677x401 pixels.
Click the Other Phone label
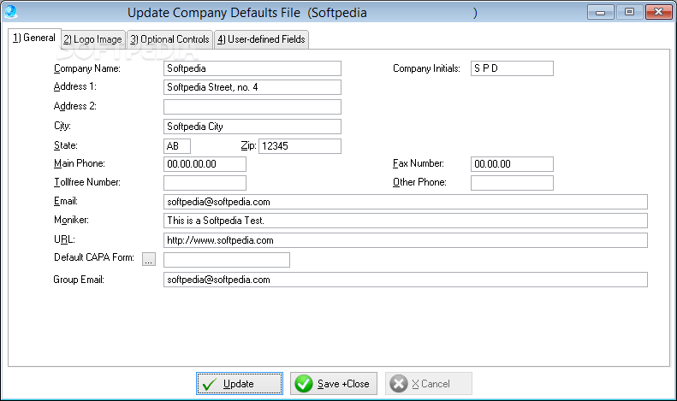point(419,182)
